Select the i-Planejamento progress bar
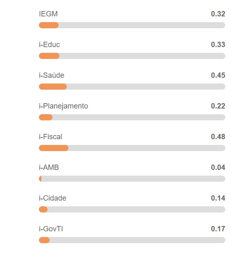 [132, 117]
